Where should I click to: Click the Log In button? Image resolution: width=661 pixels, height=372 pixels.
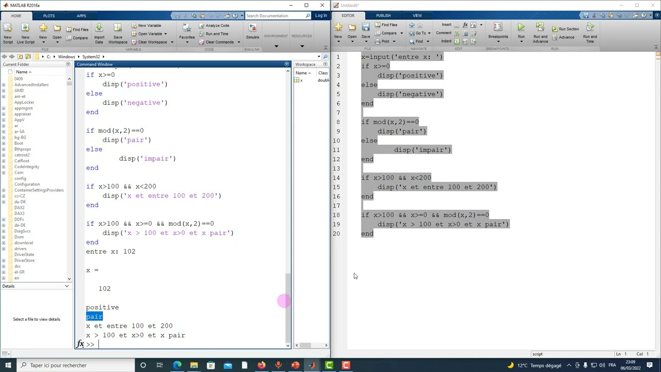321,16
